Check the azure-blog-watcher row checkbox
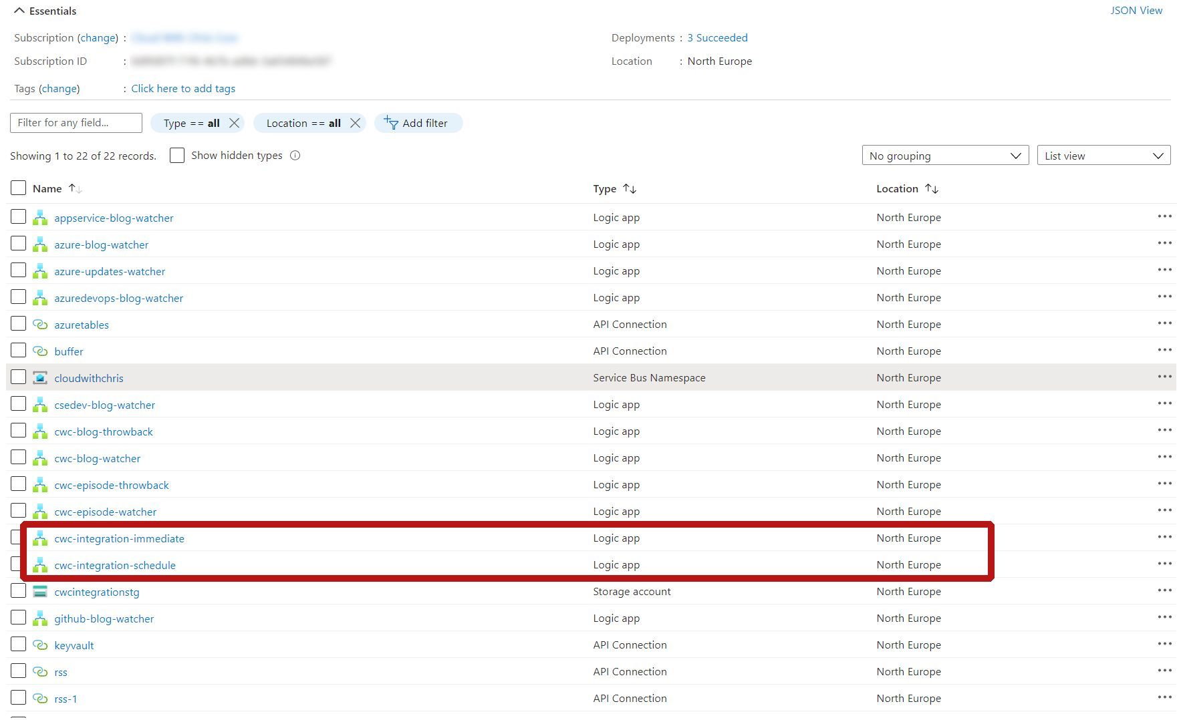1177x720 pixels. coord(18,244)
